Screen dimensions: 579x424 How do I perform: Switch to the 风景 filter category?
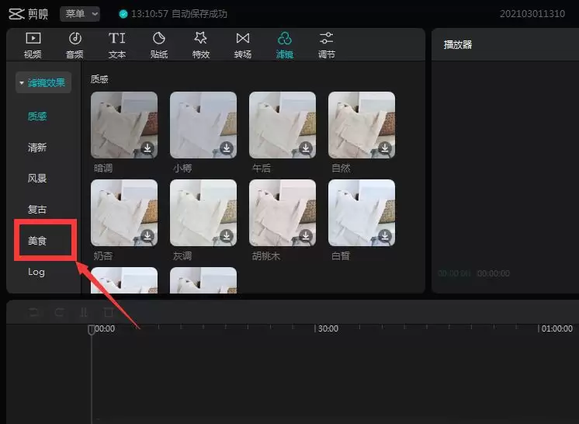click(37, 179)
